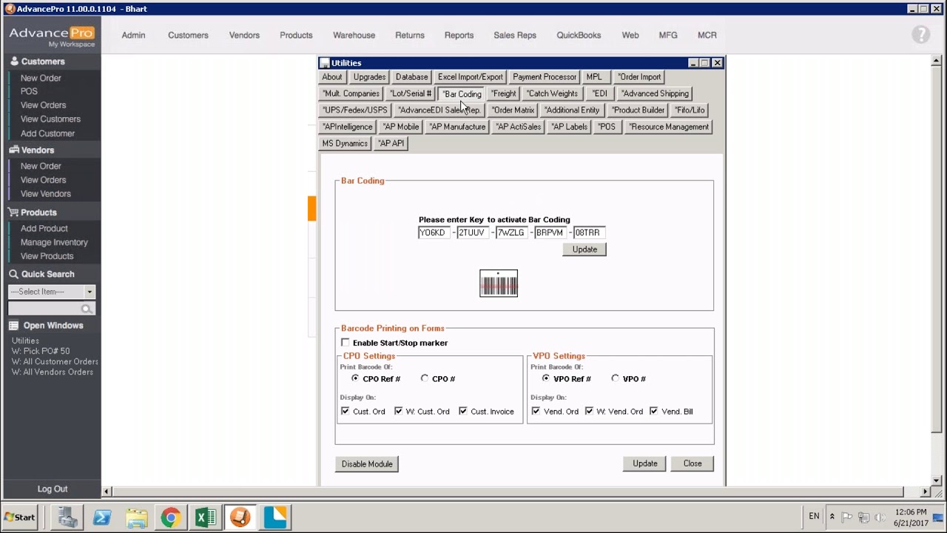947x533 pixels.
Task: Toggle W. Vend. Ord checkbox
Action: [x=590, y=411]
